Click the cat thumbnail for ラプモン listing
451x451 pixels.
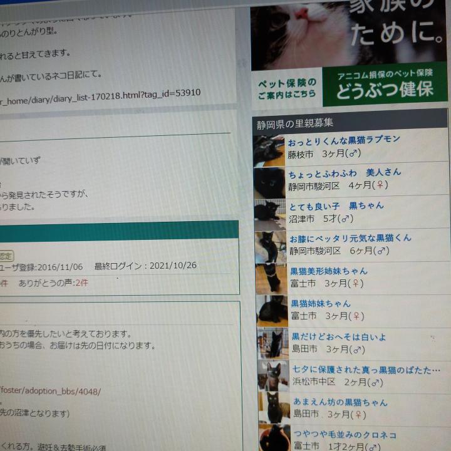click(269, 151)
